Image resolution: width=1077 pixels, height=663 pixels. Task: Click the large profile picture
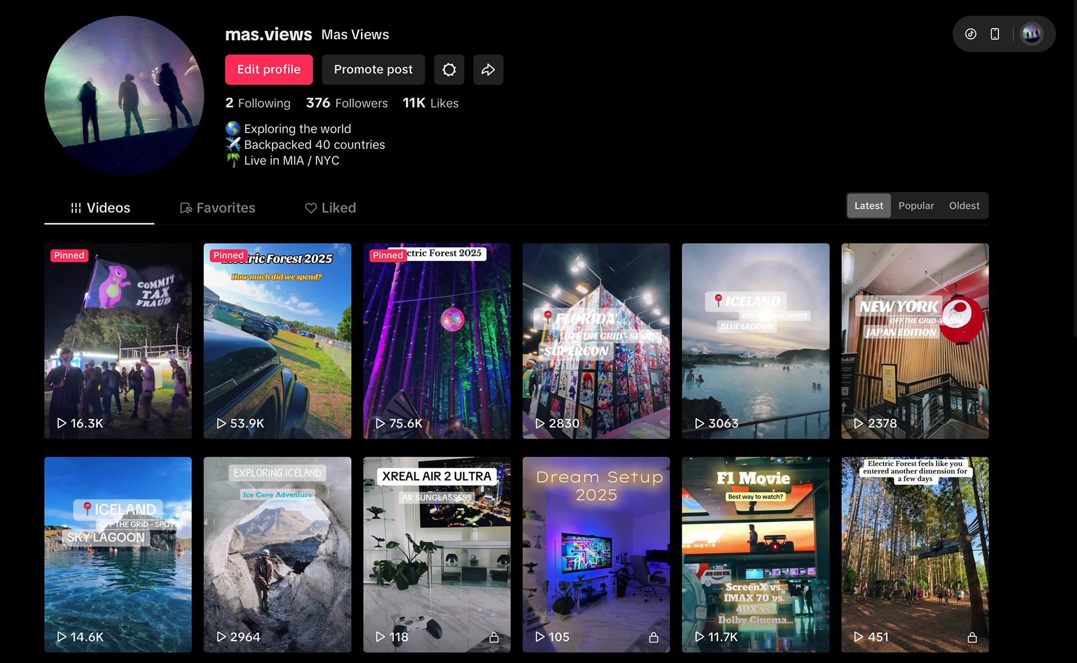[x=124, y=95]
